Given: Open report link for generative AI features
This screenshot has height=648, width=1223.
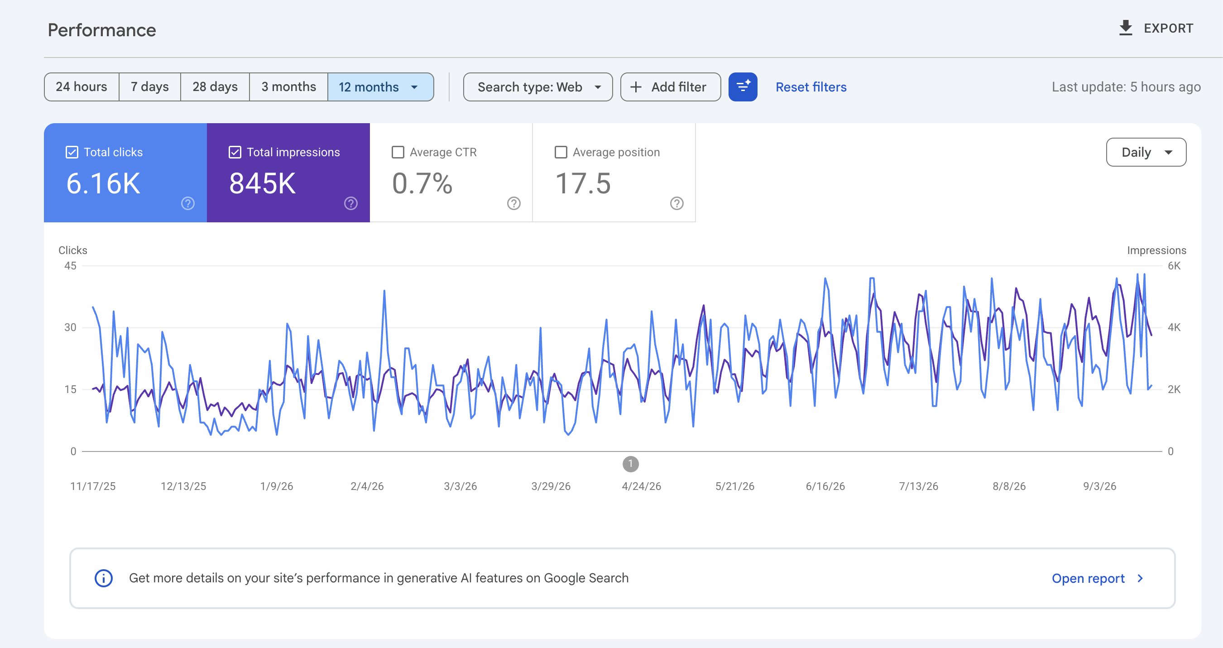Looking at the screenshot, I should [1088, 578].
